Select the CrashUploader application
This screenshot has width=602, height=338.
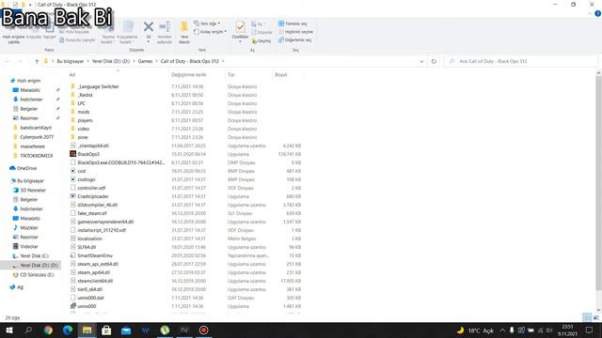(93, 196)
